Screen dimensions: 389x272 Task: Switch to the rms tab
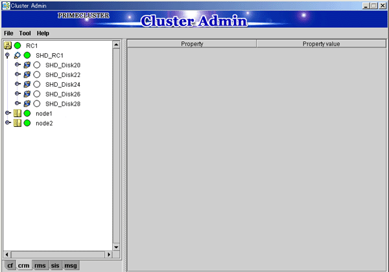[40, 266]
